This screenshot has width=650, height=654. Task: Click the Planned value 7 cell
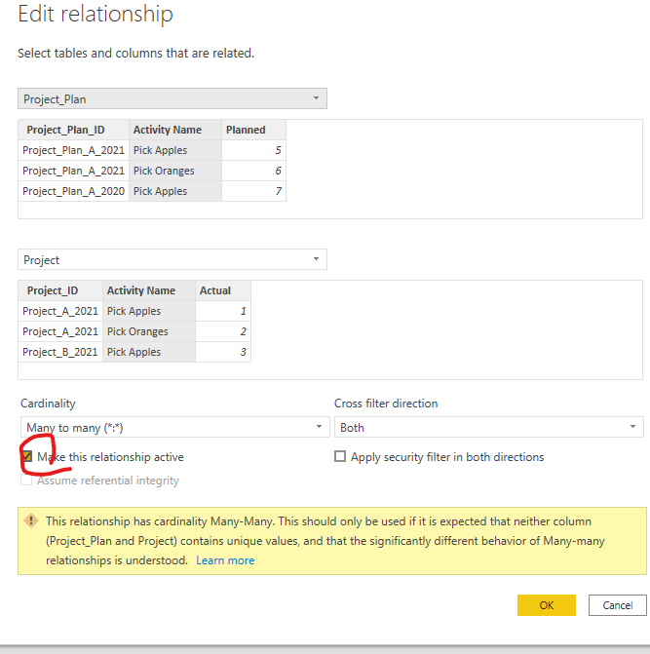[254, 191]
